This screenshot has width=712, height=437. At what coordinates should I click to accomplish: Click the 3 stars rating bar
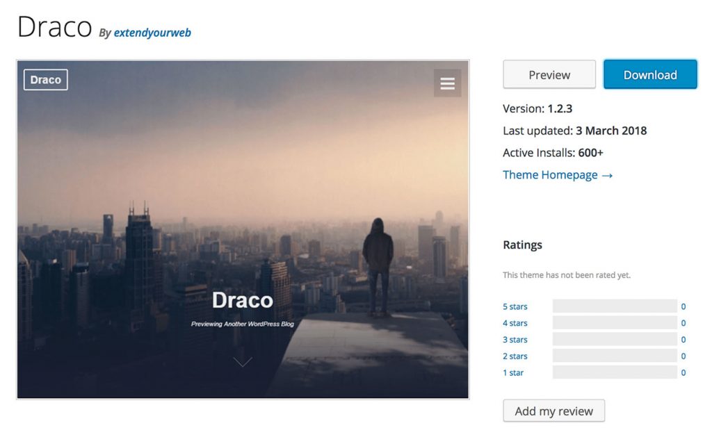[615, 340]
